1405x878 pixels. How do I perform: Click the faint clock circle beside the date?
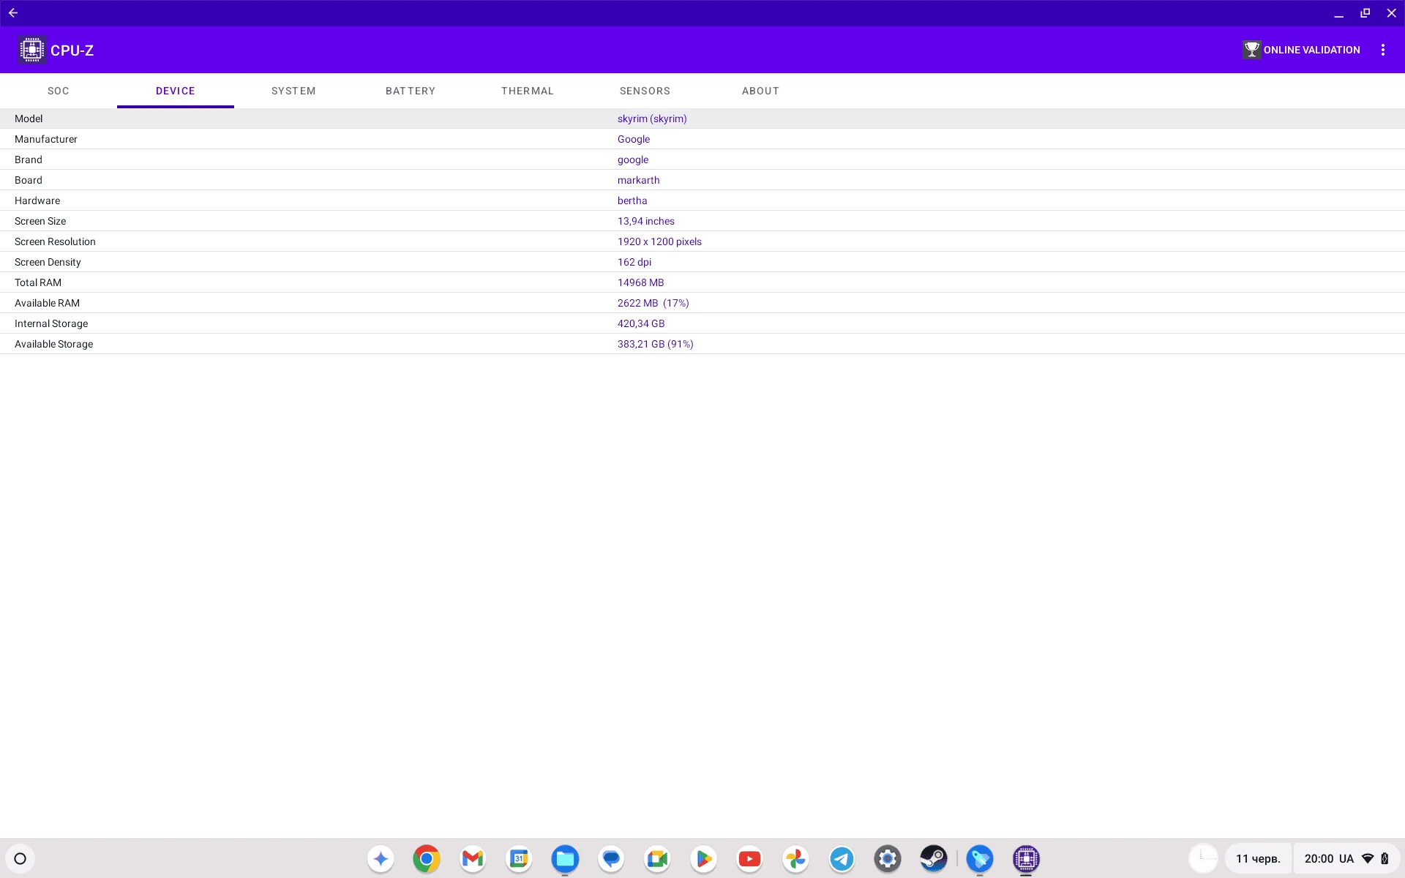click(x=1203, y=858)
